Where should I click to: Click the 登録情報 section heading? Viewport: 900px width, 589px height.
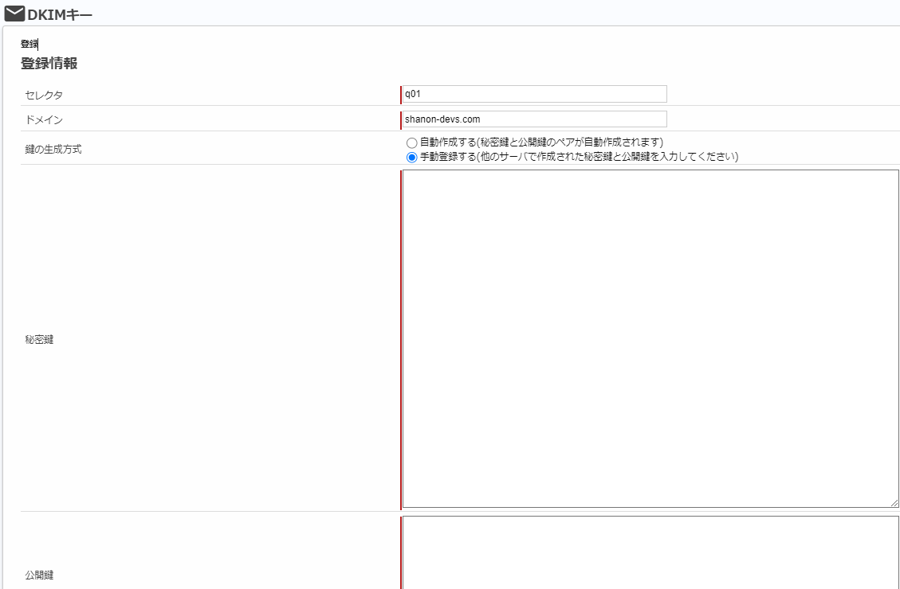coord(49,64)
